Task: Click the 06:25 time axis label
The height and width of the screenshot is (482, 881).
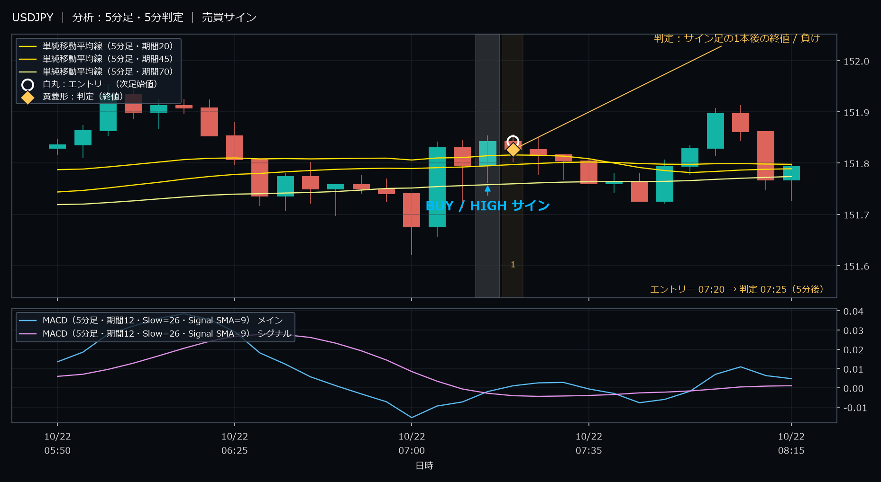Action: coord(235,451)
